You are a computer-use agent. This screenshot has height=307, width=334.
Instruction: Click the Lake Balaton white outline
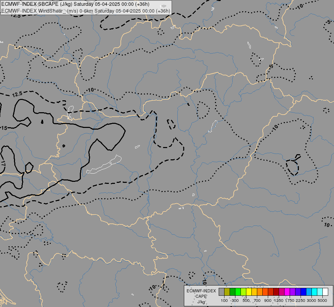pyautogui.click(x=104, y=164)
